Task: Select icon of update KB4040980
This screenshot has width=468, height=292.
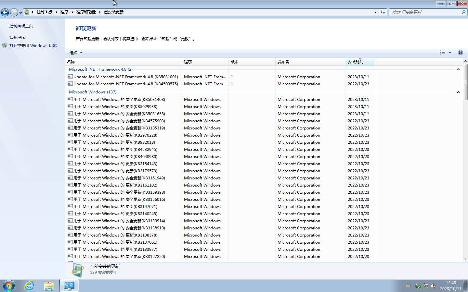Action: [x=70, y=156]
